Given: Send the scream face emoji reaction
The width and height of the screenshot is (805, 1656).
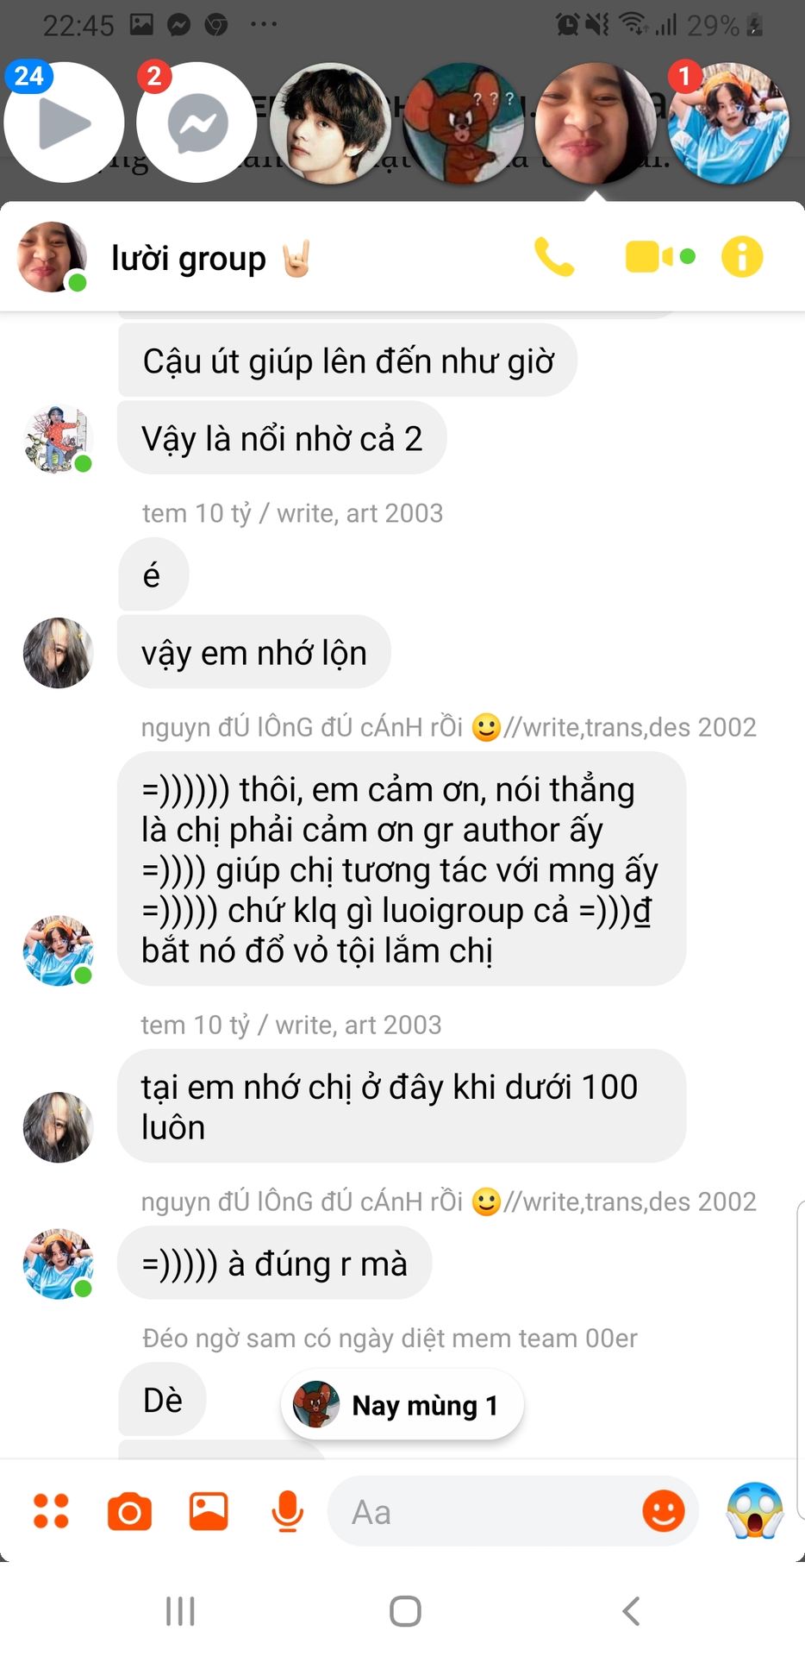Looking at the screenshot, I should pyautogui.click(x=755, y=1510).
